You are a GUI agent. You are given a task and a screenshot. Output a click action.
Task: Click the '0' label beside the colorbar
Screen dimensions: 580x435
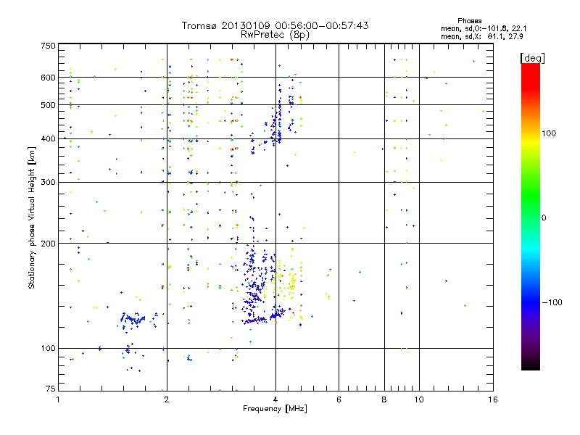click(544, 218)
